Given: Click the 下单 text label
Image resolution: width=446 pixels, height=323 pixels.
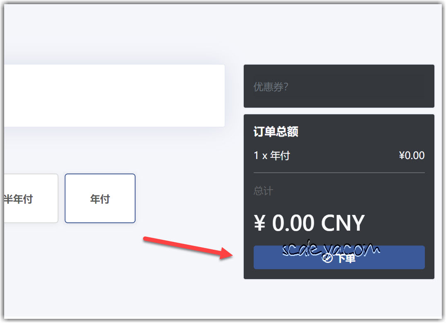Looking at the screenshot, I should (x=346, y=258).
